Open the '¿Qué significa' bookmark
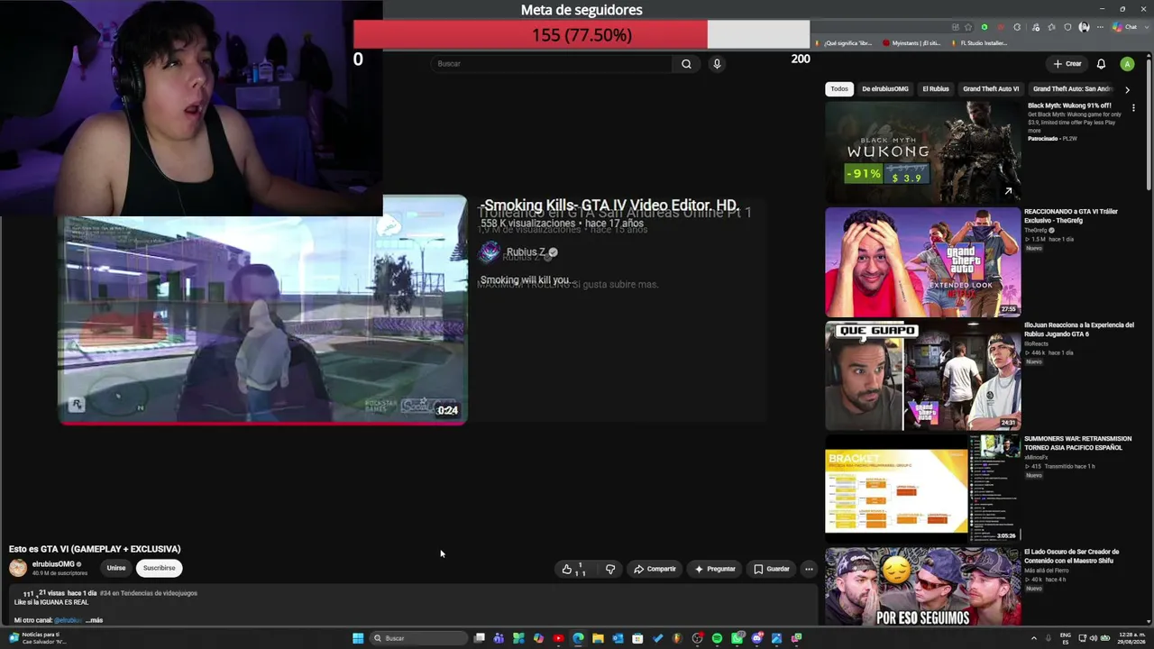The image size is (1154, 649). pyautogui.click(x=843, y=43)
